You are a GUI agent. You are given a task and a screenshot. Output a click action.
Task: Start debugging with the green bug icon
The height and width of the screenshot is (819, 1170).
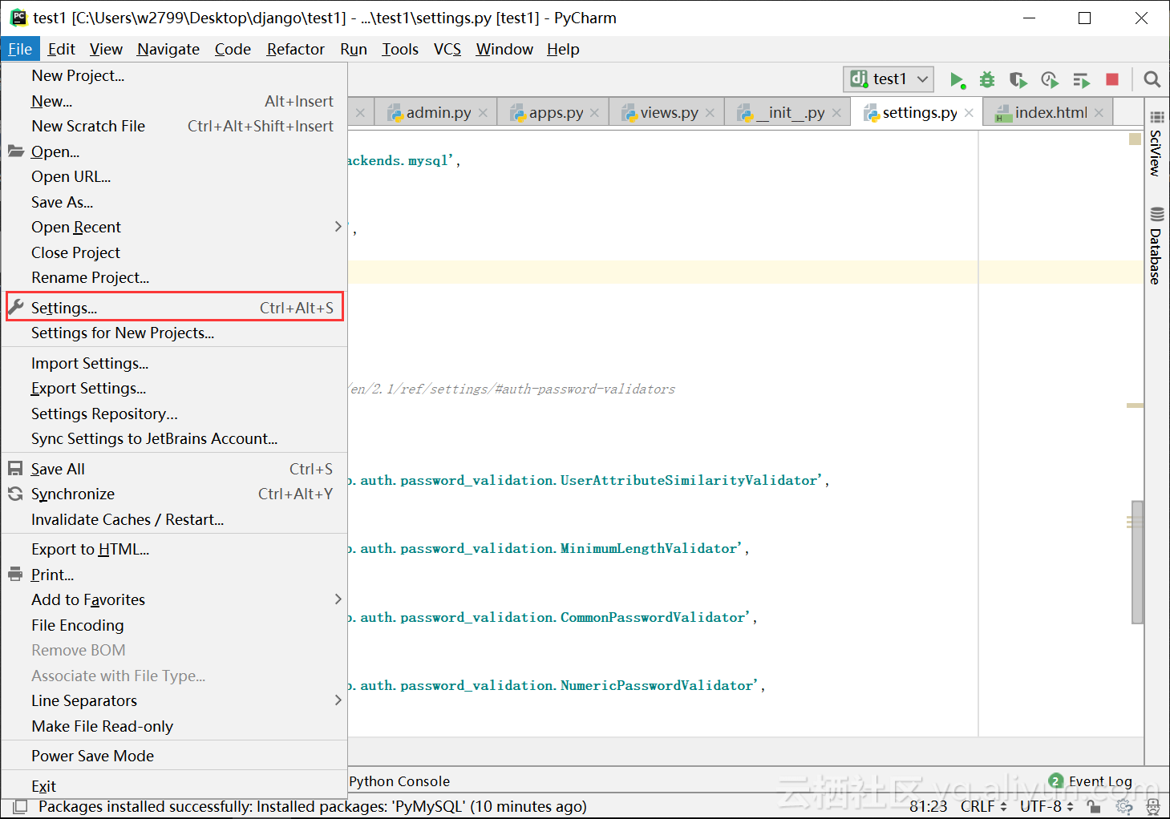(x=987, y=79)
